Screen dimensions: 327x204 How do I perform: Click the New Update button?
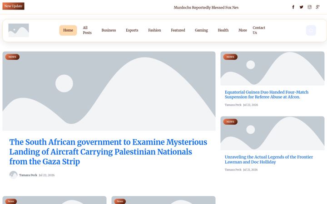point(13,6)
